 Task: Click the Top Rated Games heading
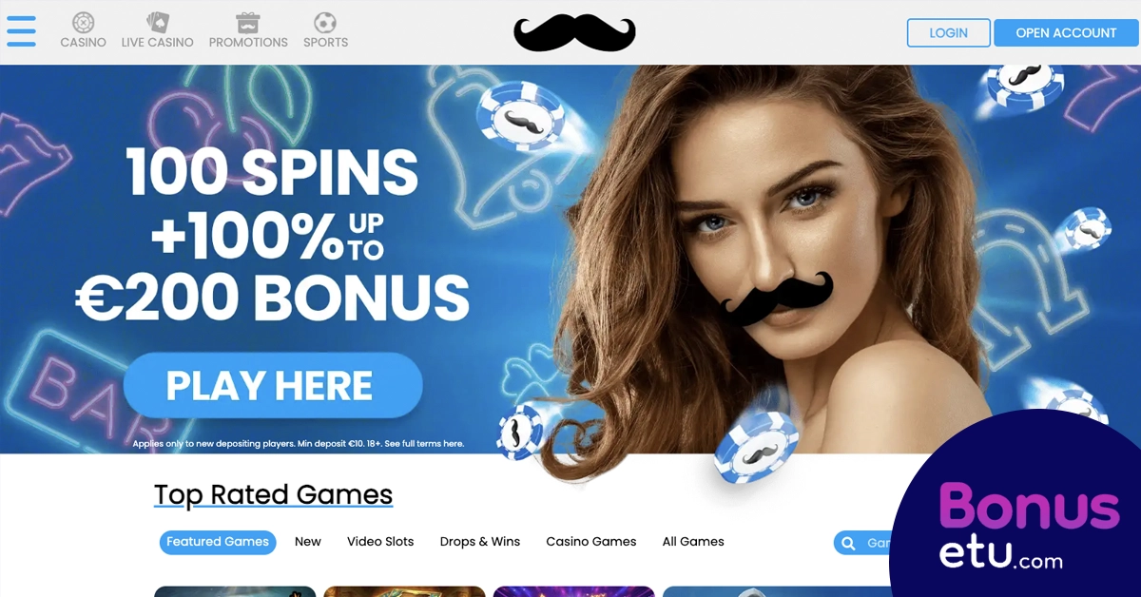point(273,495)
